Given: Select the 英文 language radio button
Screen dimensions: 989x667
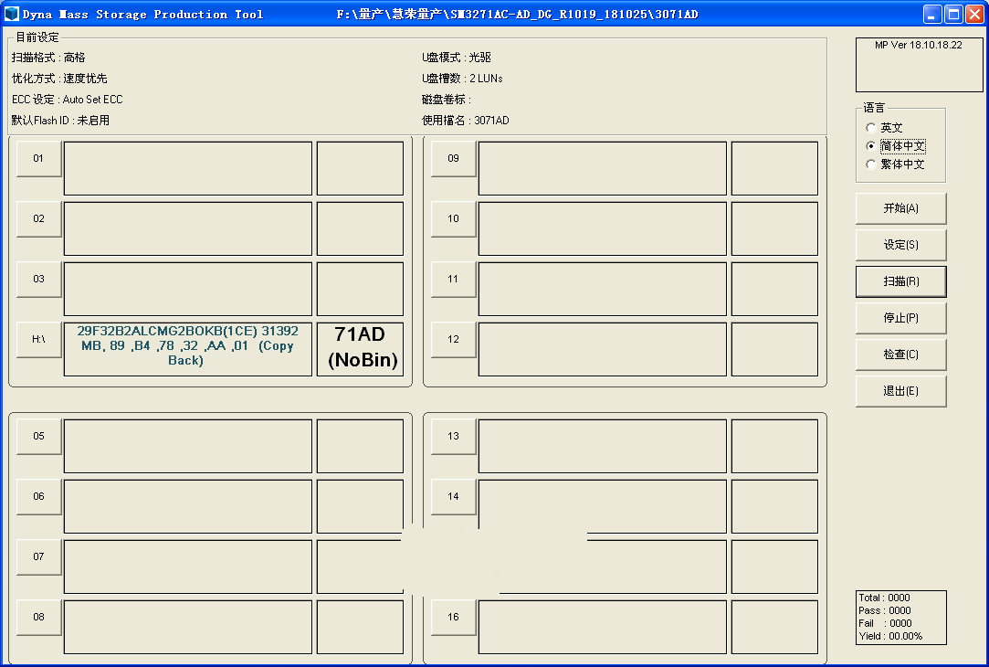Looking at the screenshot, I should pyautogui.click(x=870, y=128).
